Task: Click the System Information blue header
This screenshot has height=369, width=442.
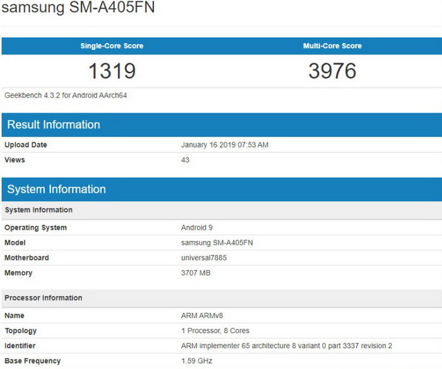Action: (222, 189)
